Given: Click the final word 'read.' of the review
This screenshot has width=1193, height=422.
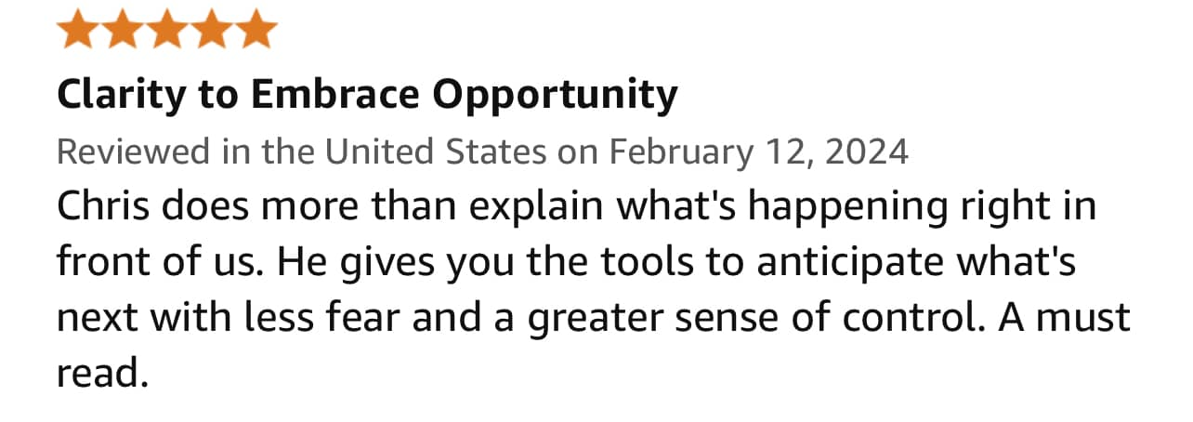Looking at the screenshot, I should (102, 373).
